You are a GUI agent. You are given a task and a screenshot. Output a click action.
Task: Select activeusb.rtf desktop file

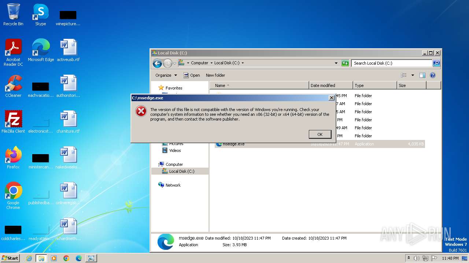pos(68,51)
